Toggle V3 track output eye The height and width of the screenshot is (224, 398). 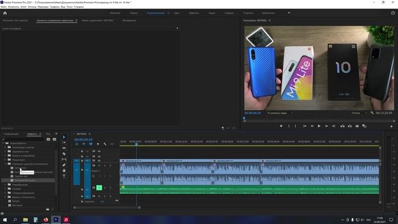[99, 151]
